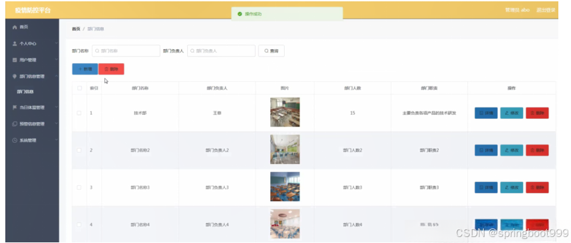Open the classroom image in 技术部 row
The height and width of the screenshot is (243, 571).
285,112
